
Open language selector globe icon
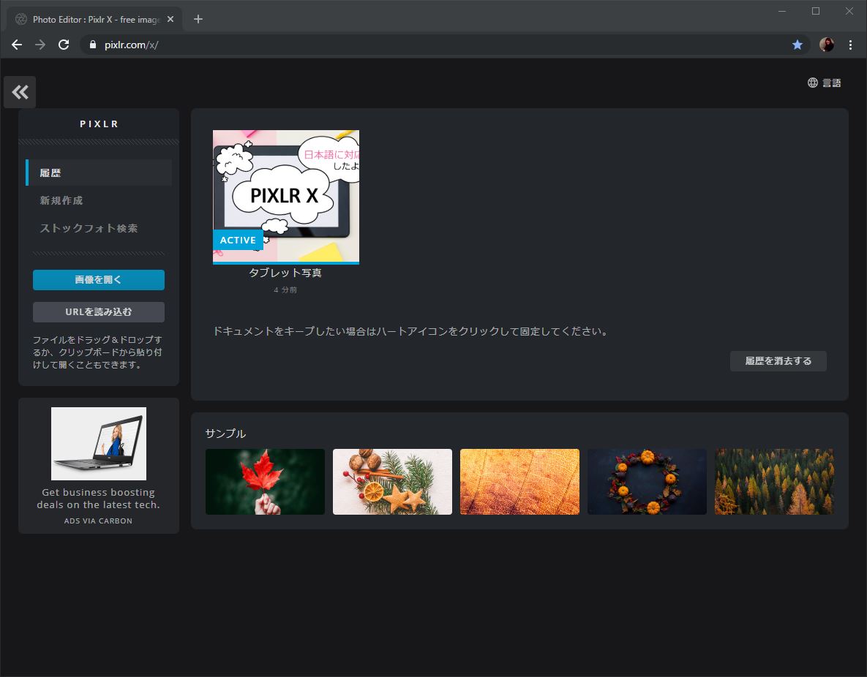click(812, 83)
